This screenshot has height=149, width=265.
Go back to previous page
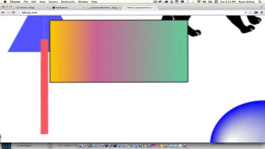pyautogui.click(x=3, y=12)
